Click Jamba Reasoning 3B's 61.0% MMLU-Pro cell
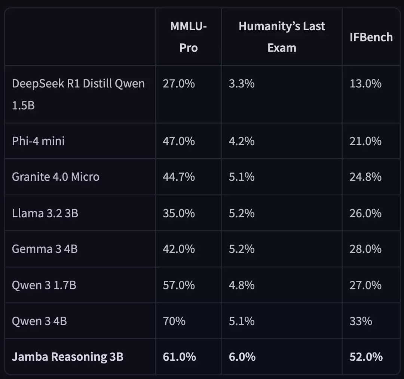 pos(179,357)
